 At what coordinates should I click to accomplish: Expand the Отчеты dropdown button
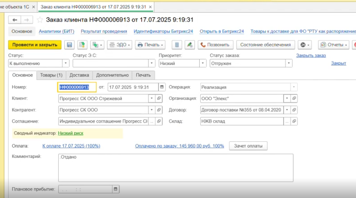point(333,44)
